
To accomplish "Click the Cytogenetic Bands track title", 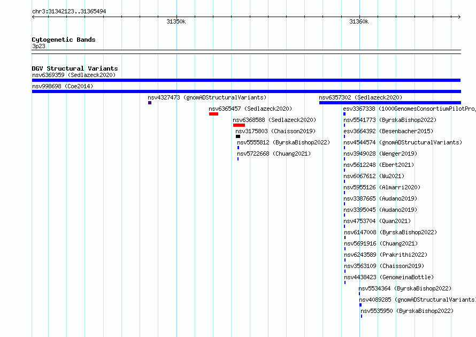I will 64,40.
